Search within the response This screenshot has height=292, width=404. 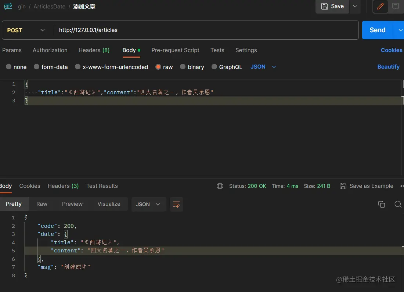coord(398,204)
